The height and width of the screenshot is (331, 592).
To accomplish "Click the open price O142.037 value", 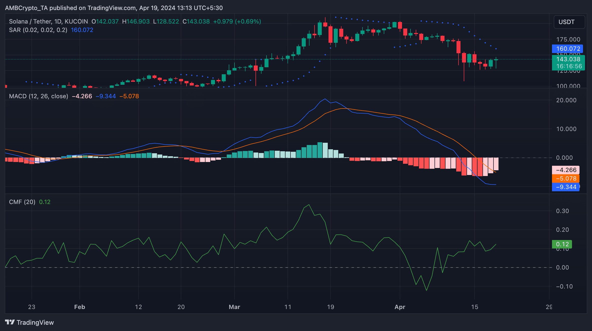I will coord(105,21).
